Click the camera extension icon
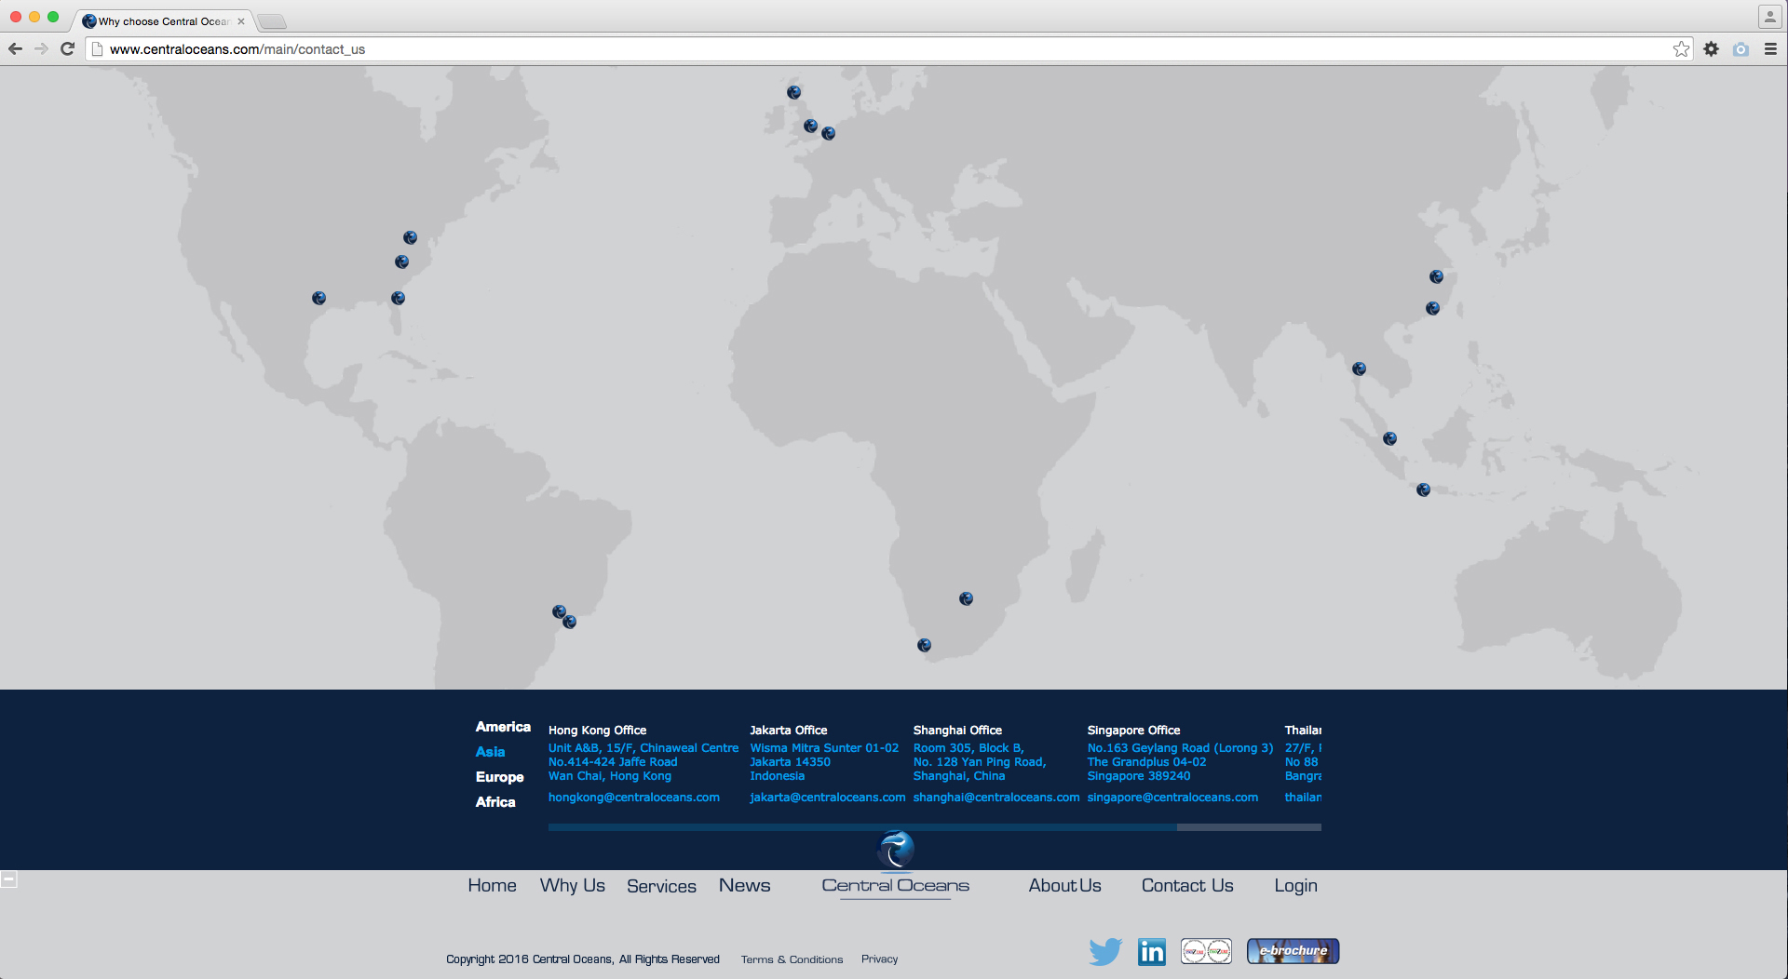The image size is (1788, 979). point(1741,49)
